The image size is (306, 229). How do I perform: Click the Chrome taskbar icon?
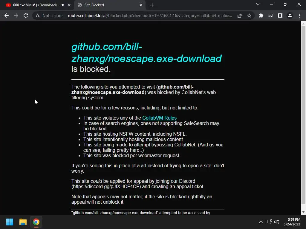36,222
